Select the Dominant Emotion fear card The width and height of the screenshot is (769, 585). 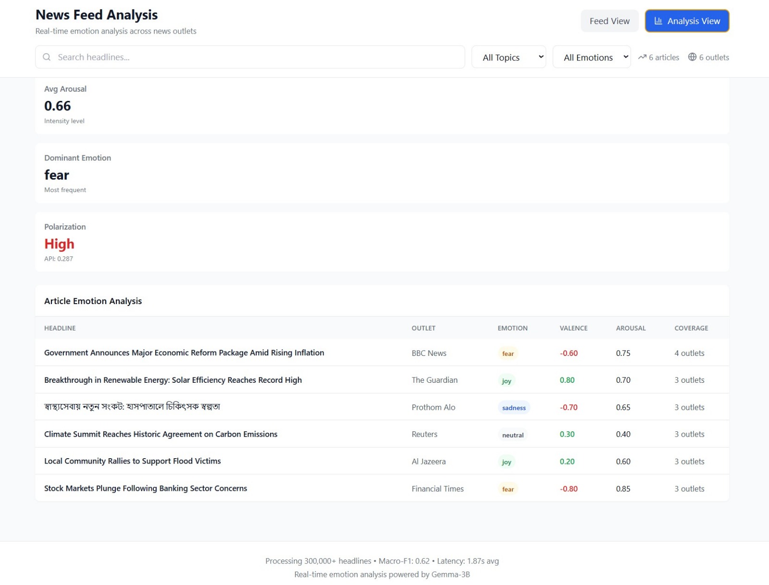(382, 173)
